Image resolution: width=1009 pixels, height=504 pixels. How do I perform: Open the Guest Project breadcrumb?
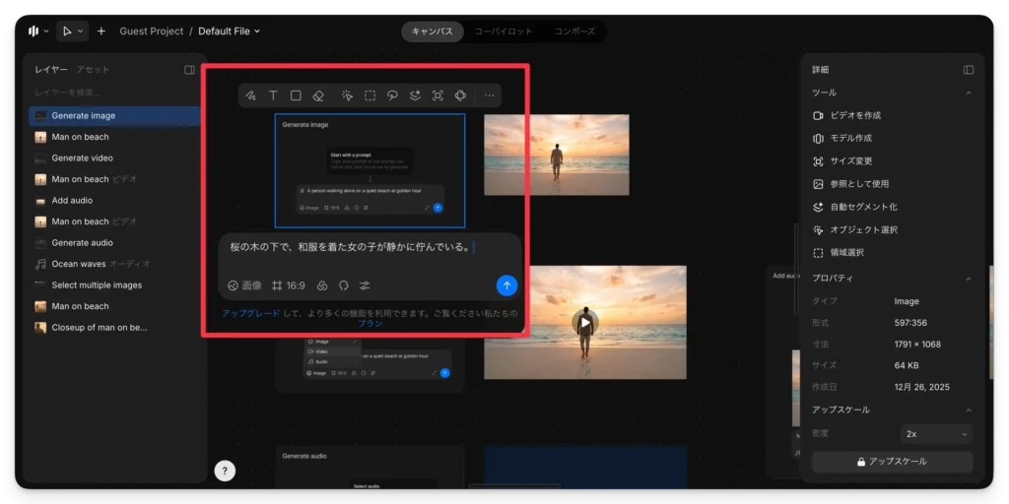pos(151,31)
